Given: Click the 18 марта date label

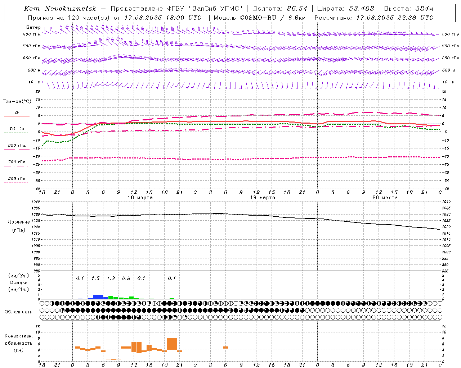Looking at the screenshot, I should 140,198.
